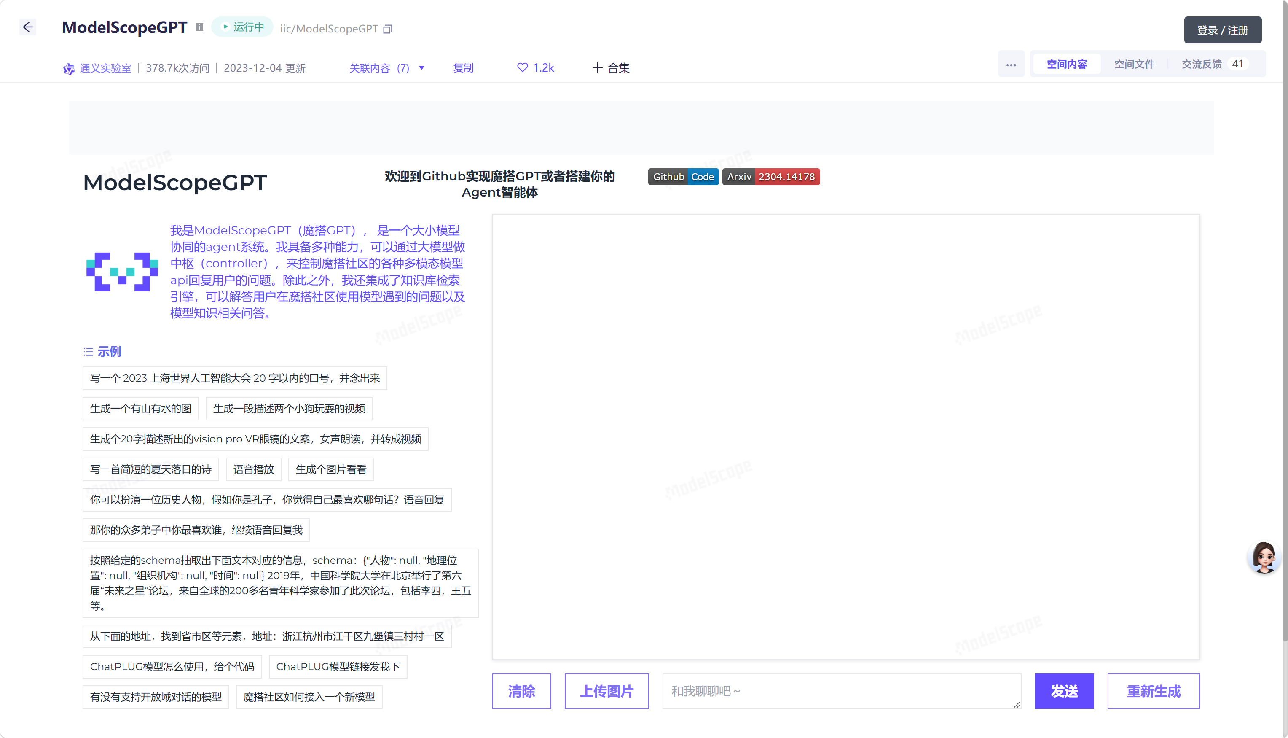
Task: Click the large ModelScopeGPT heading
Action: [175, 183]
